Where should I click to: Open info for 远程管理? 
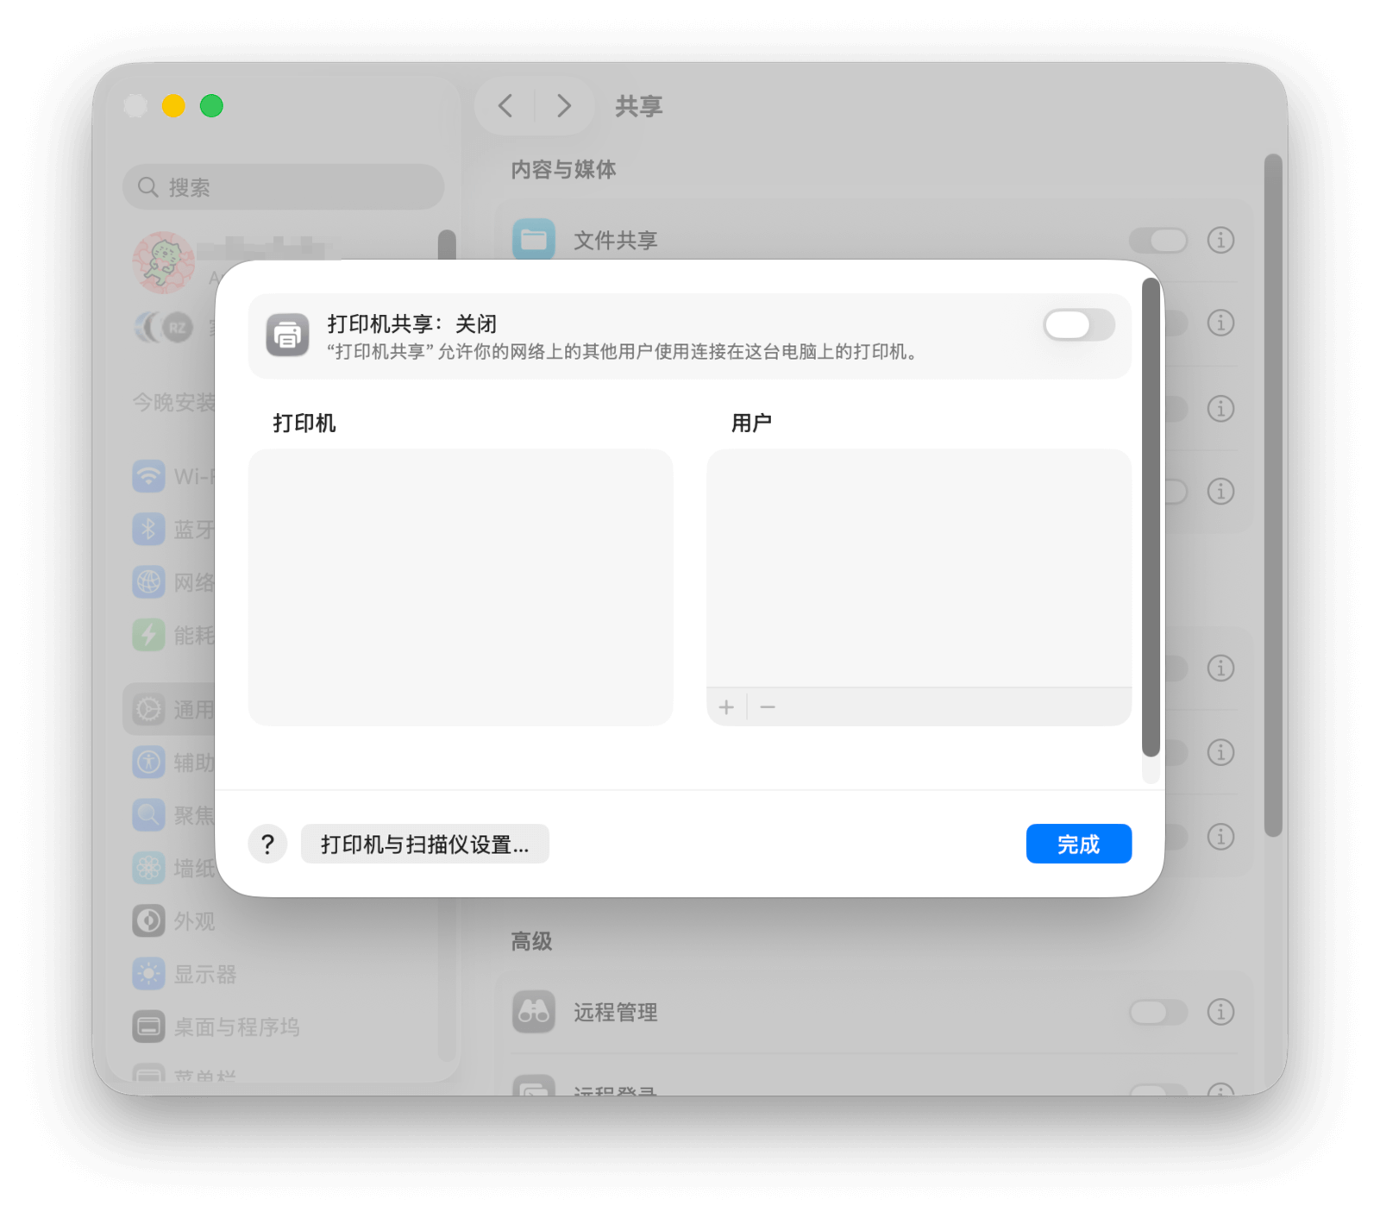(1220, 1011)
